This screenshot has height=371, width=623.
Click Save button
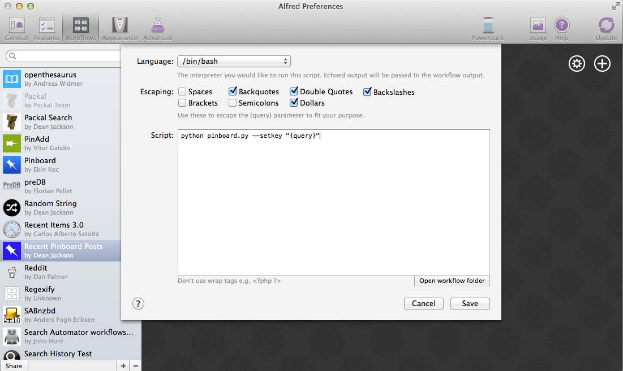pos(470,303)
